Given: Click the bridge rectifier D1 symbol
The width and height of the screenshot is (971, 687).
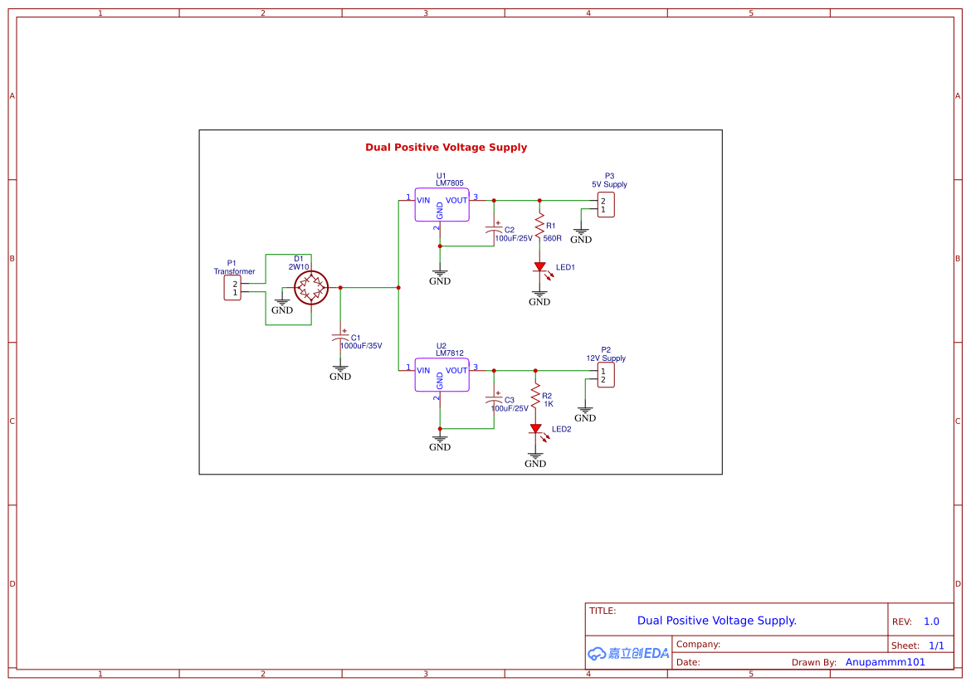Looking at the screenshot, I should pos(310,287).
